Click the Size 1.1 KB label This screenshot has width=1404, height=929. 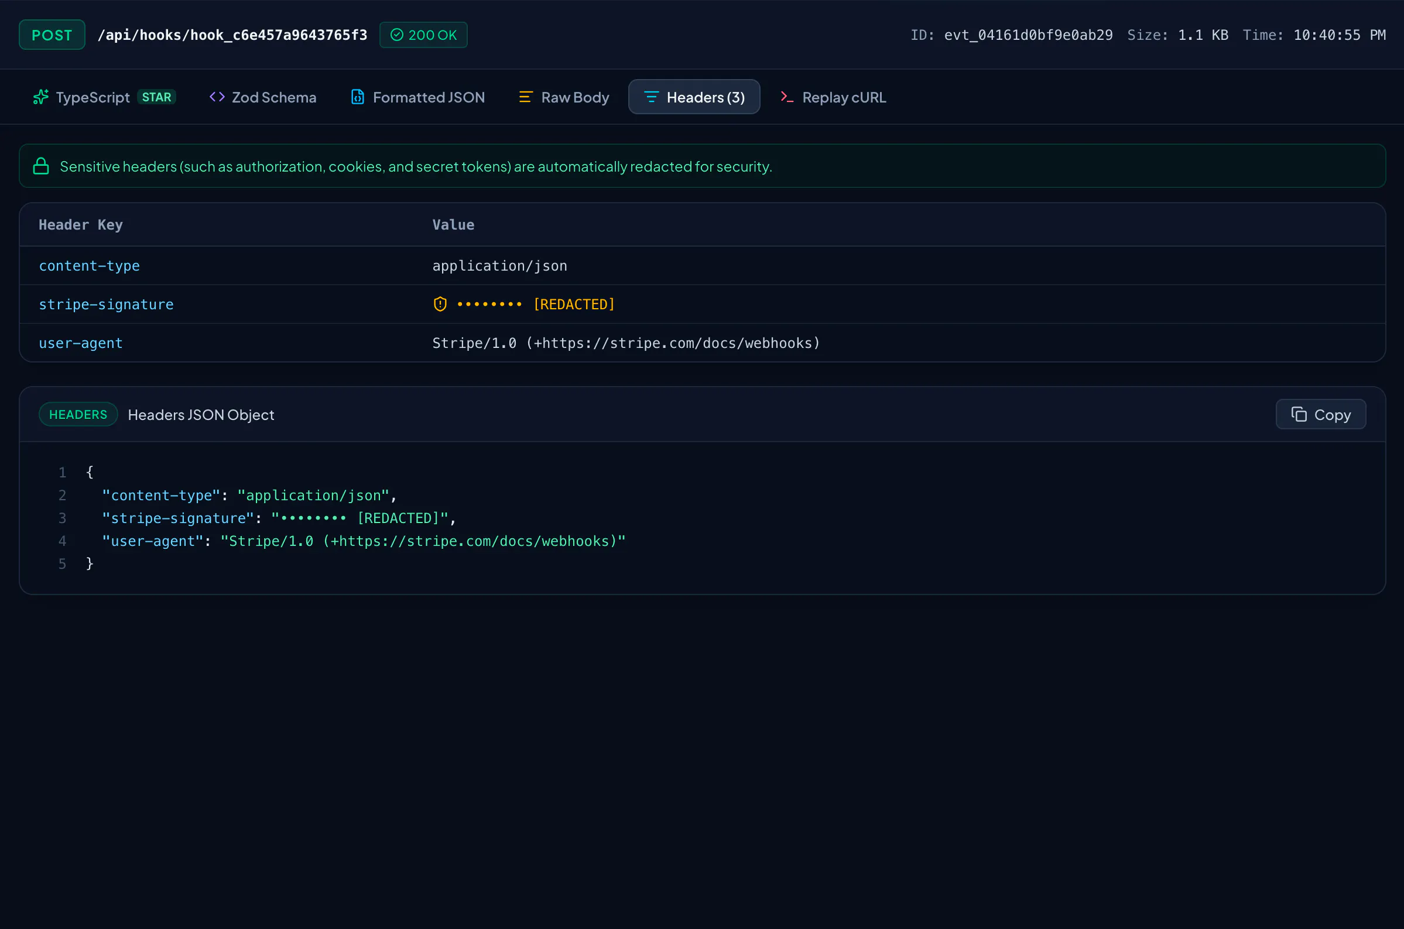point(1178,35)
